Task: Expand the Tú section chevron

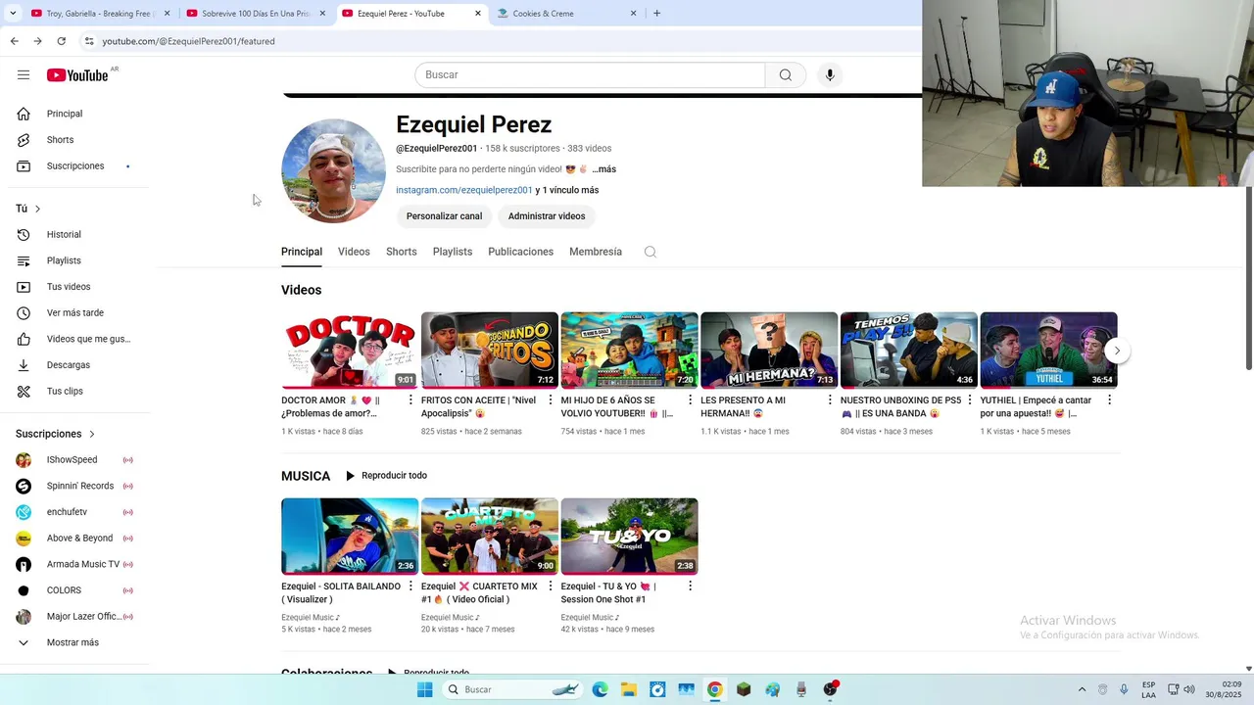Action: [x=37, y=209]
